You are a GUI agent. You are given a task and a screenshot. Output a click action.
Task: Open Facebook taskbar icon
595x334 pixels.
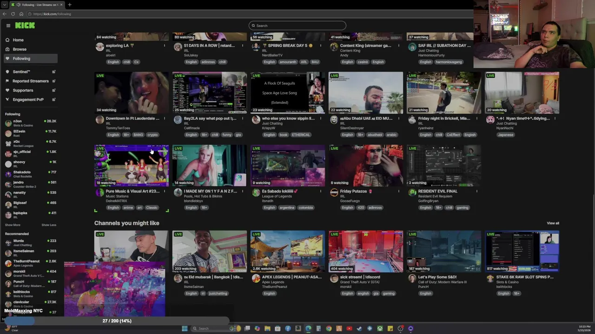tap(288, 328)
